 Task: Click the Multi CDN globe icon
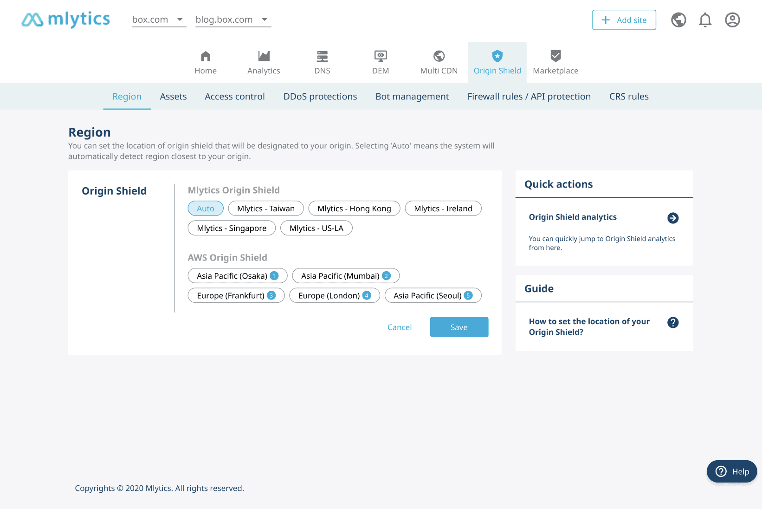tap(439, 56)
